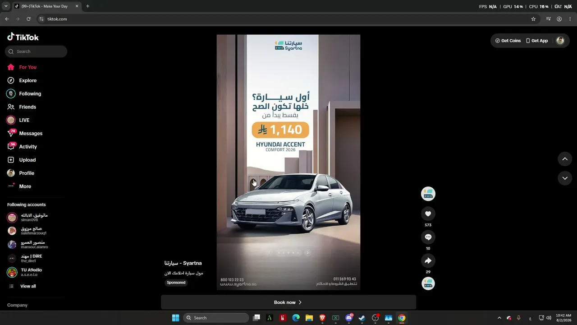Click the Get Coins button

tap(508, 41)
